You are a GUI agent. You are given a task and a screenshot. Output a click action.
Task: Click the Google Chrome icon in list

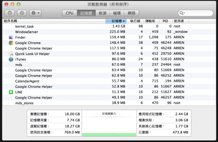click(11, 43)
